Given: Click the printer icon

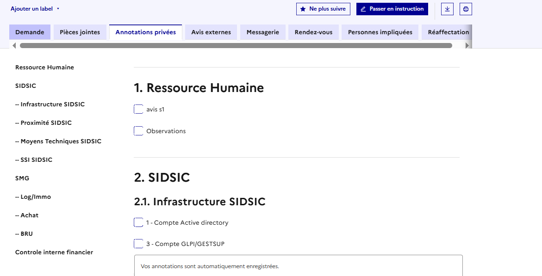Looking at the screenshot, I should [466, 9].
